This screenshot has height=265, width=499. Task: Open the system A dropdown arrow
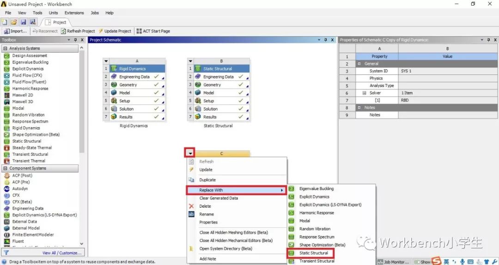106,61
